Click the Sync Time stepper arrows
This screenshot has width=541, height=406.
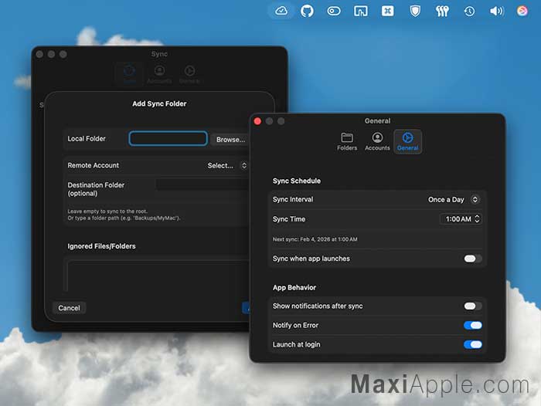[x=477, y=219]
